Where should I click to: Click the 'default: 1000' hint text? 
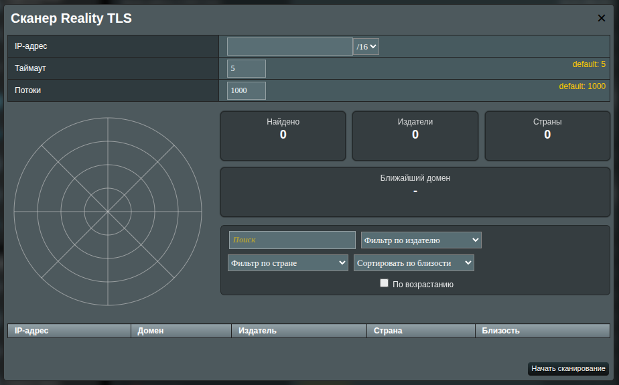click(582, 86)
